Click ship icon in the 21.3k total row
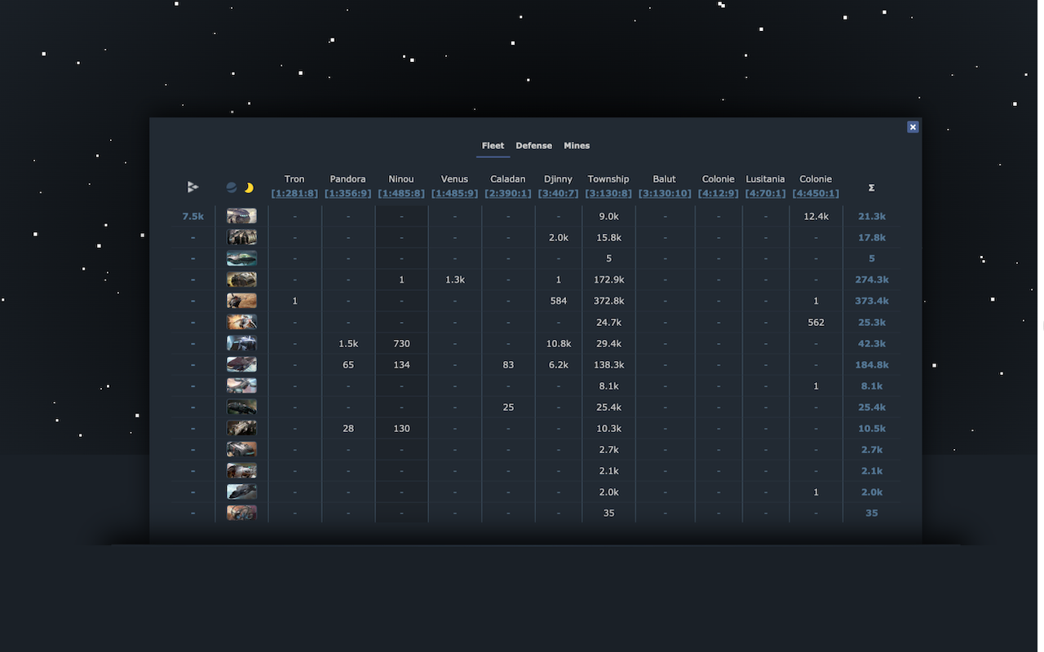The image size is (1044, 652). (241, 216)
